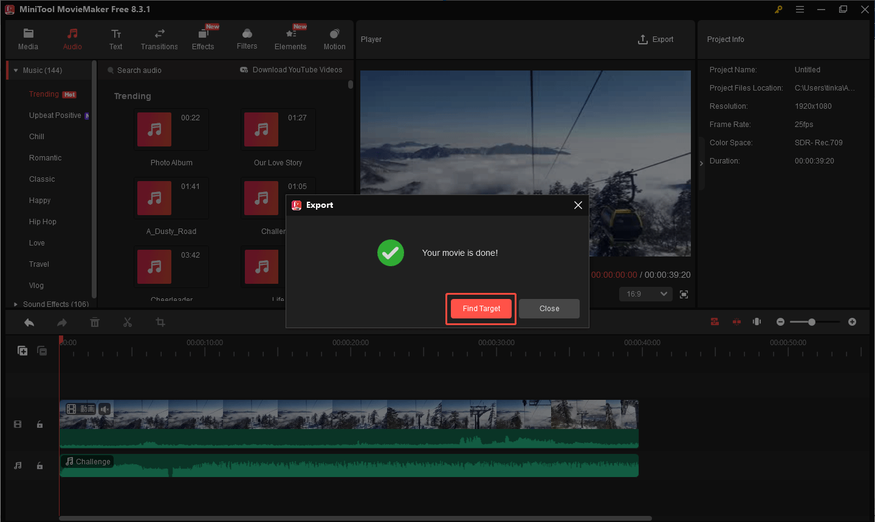This screenshot has width=875, height=522.
Task: Open the Transitions tab
Action: pyautogui.click(x=159, y=39)
